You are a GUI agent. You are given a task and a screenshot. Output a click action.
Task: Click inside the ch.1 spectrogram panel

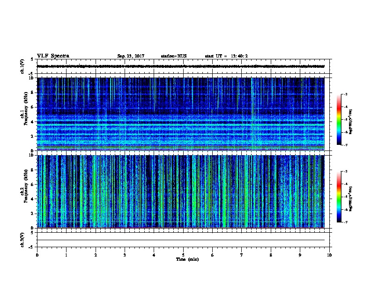(x=181, y=114)
